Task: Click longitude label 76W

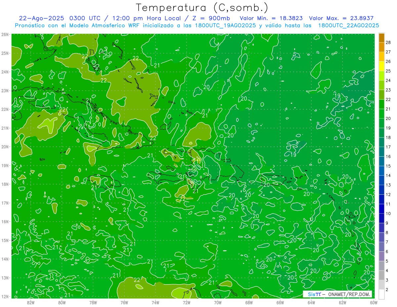Action: pos(124,302)
